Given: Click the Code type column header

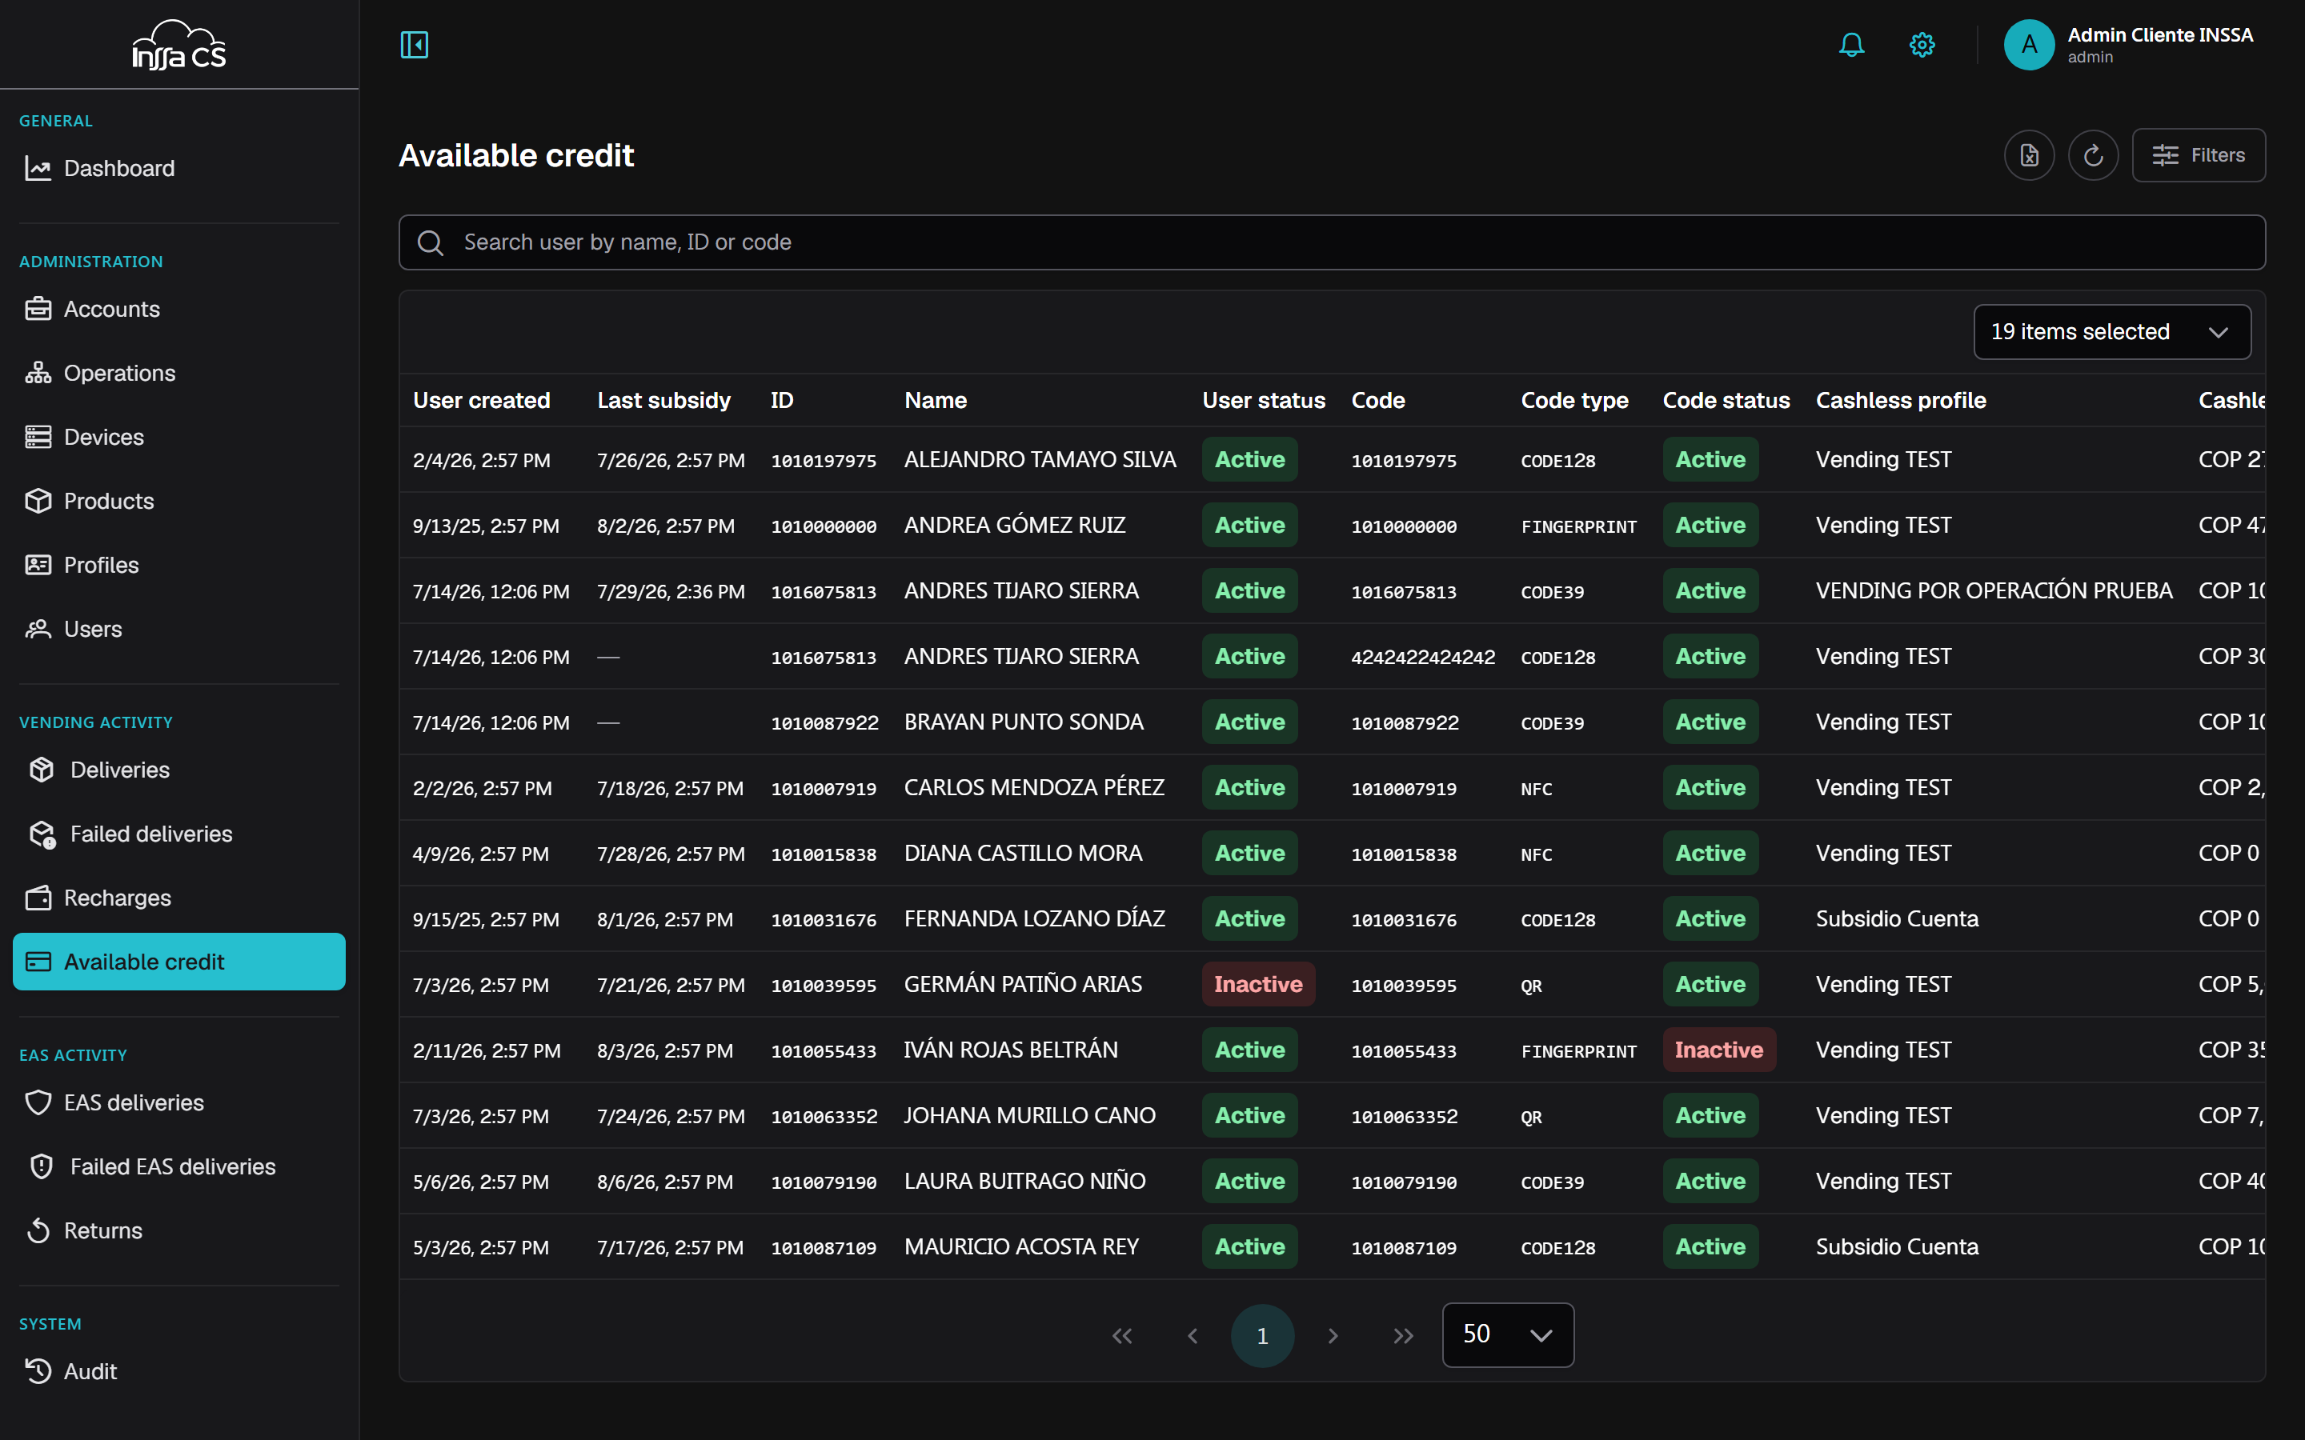Looking at the screenshot, I should pos(1573,401).
